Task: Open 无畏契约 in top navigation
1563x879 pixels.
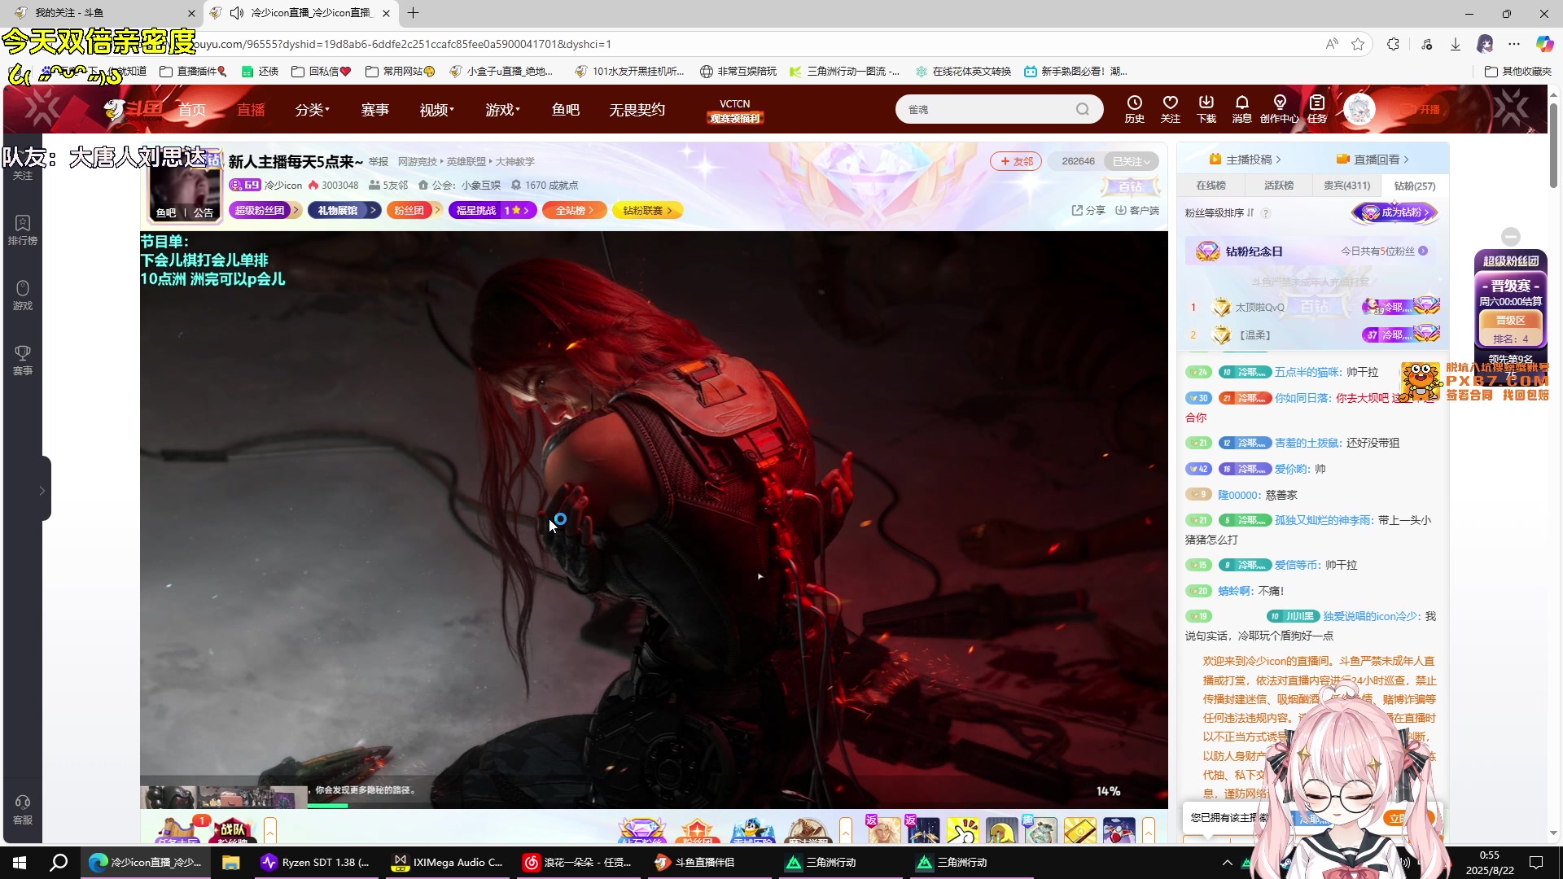Action: point(637,110)
